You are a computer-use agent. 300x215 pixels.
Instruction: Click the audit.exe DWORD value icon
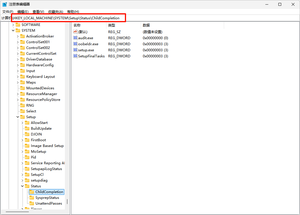coord(75,38)
